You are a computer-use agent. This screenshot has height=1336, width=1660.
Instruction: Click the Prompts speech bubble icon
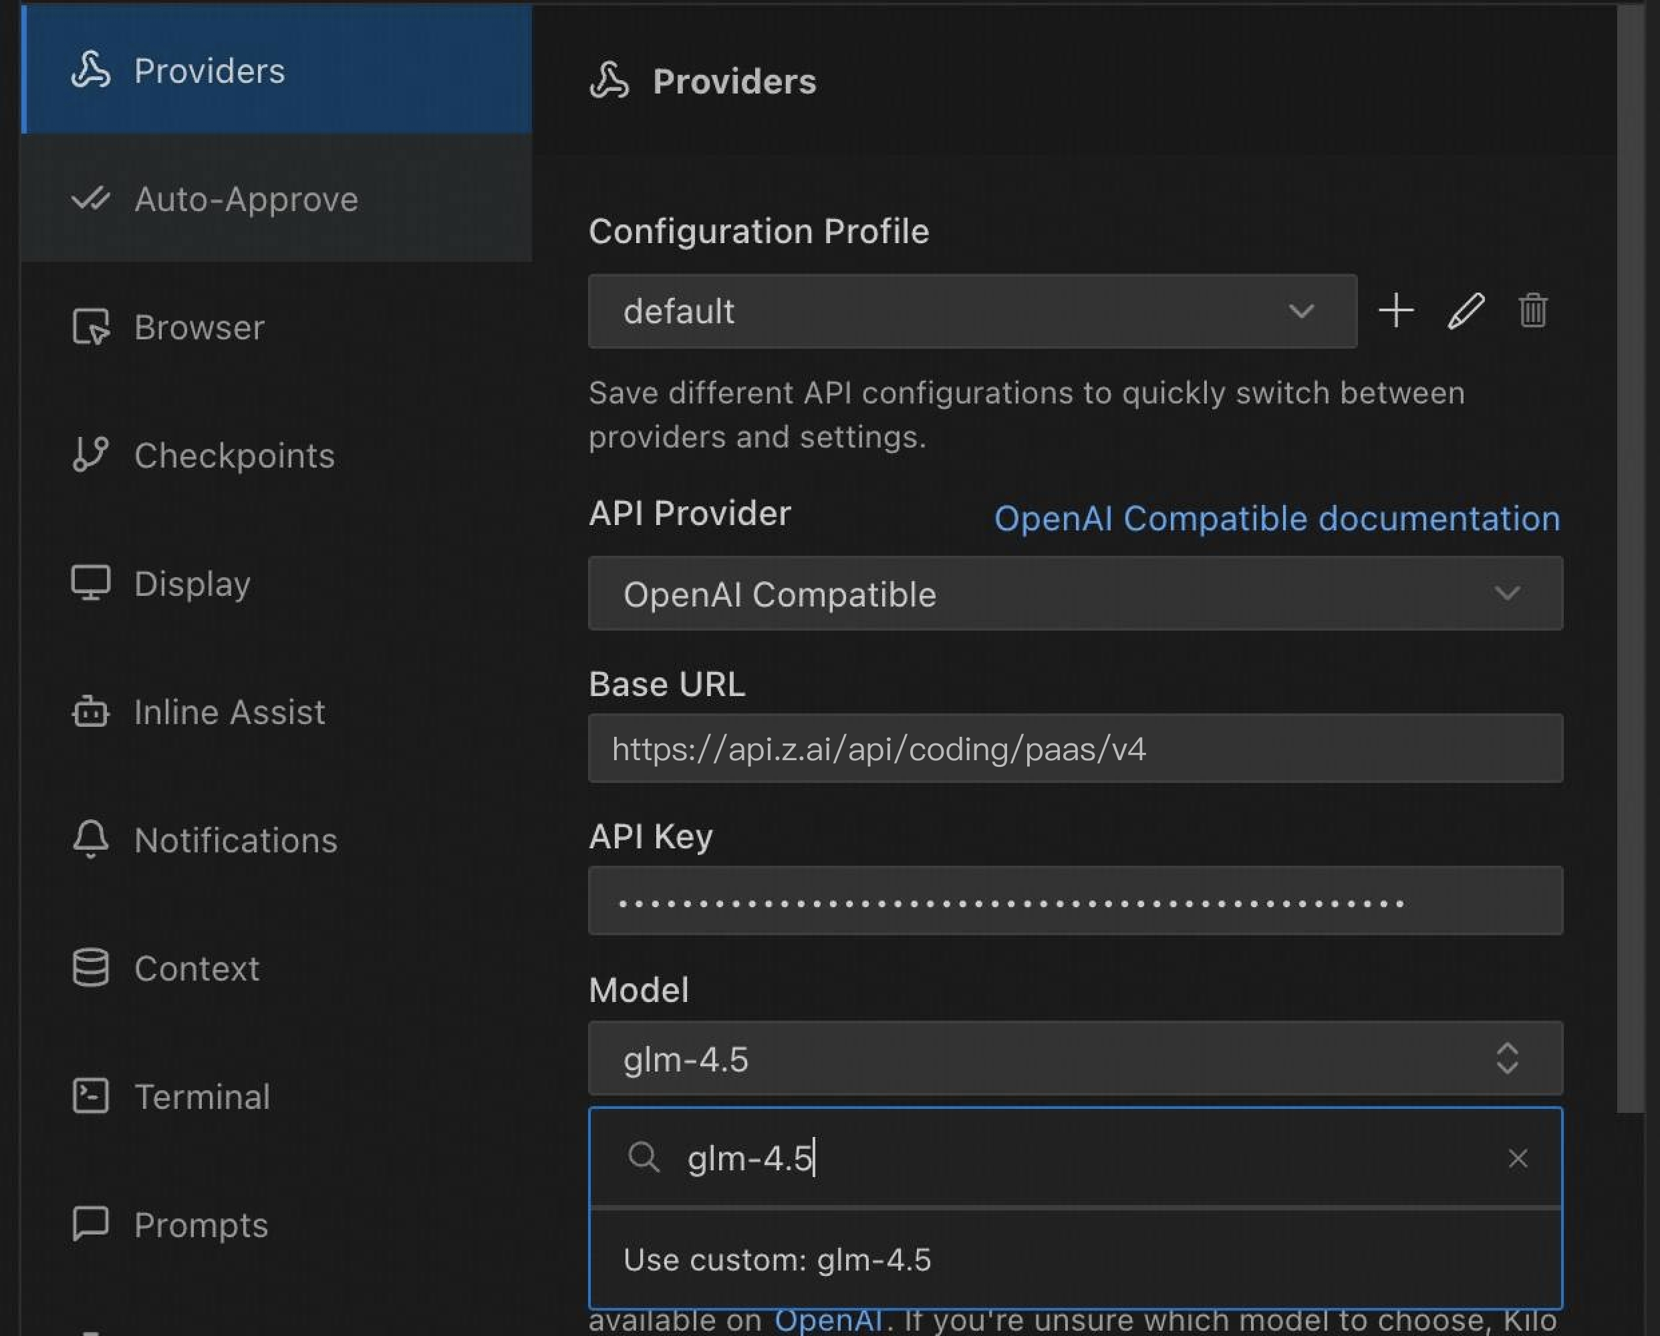click(x=91, y=1224)
